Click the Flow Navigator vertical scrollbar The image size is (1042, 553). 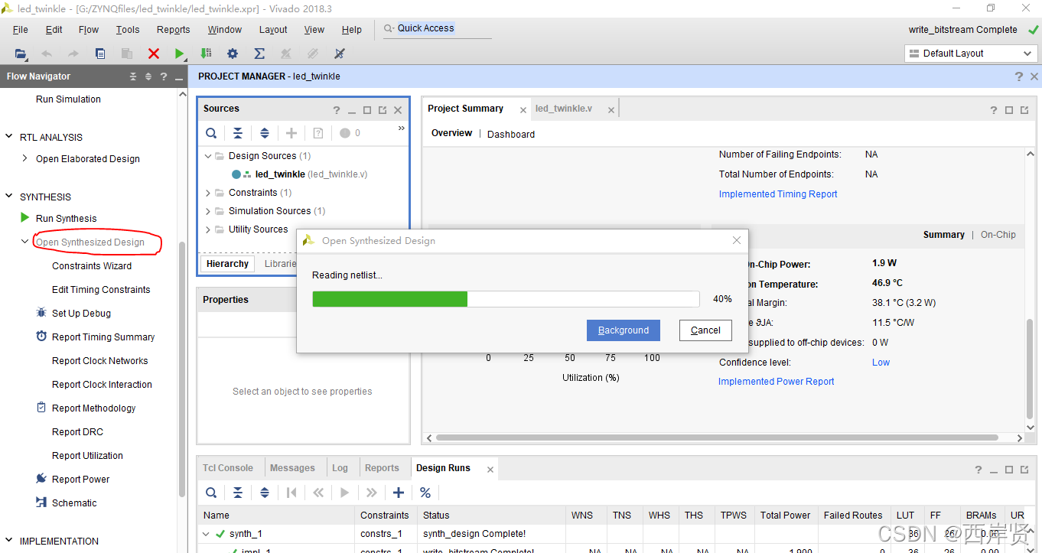[x=182, y=369]
